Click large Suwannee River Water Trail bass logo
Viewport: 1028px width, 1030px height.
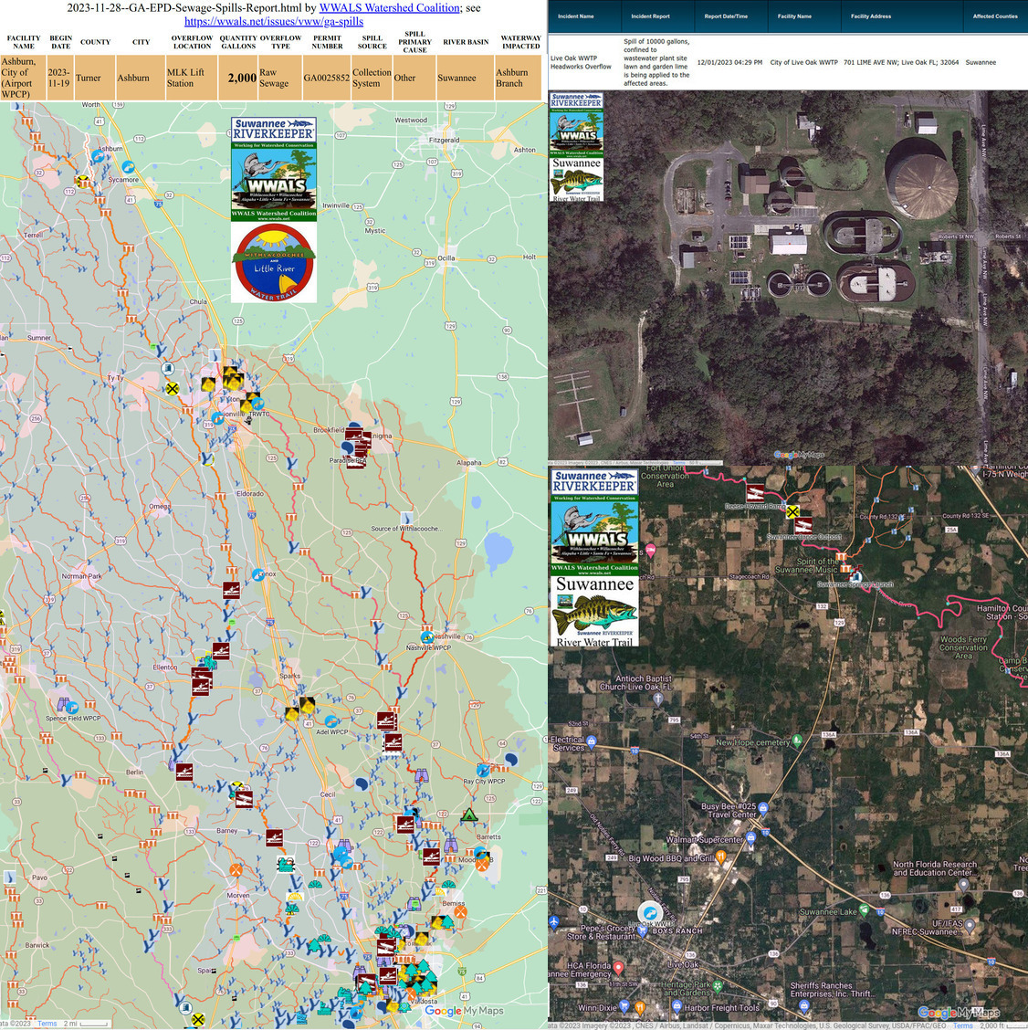coord(594,611)
